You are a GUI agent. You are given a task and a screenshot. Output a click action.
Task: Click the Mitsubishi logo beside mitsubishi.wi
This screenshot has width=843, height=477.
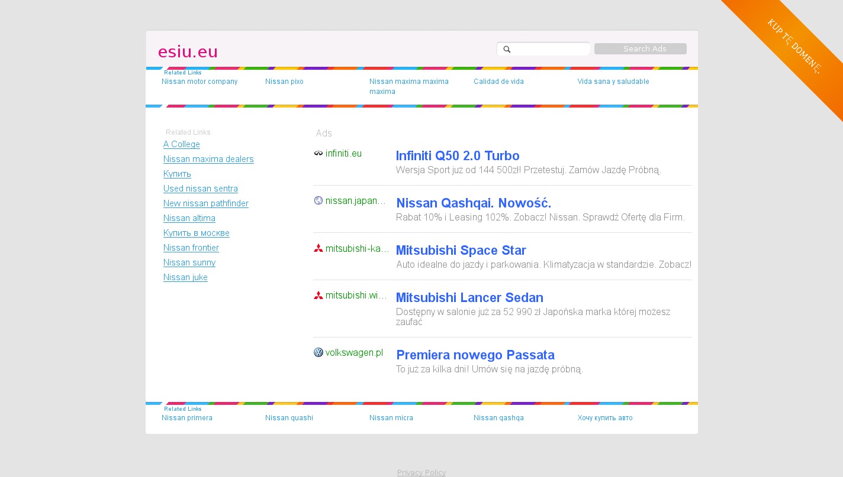click(318, 296)
